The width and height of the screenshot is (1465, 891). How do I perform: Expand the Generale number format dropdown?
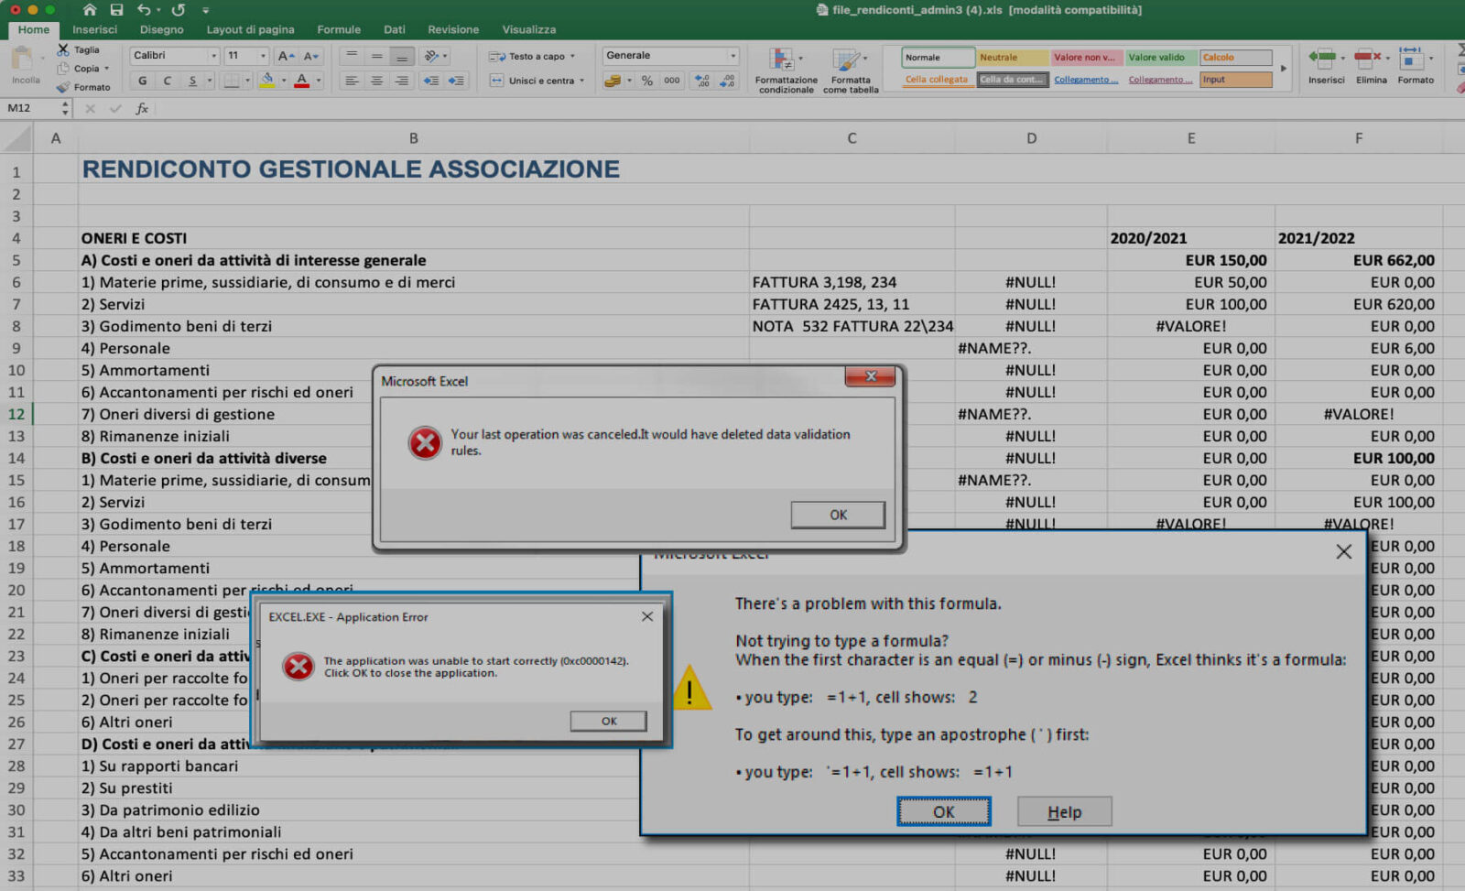tap(732, 56)
